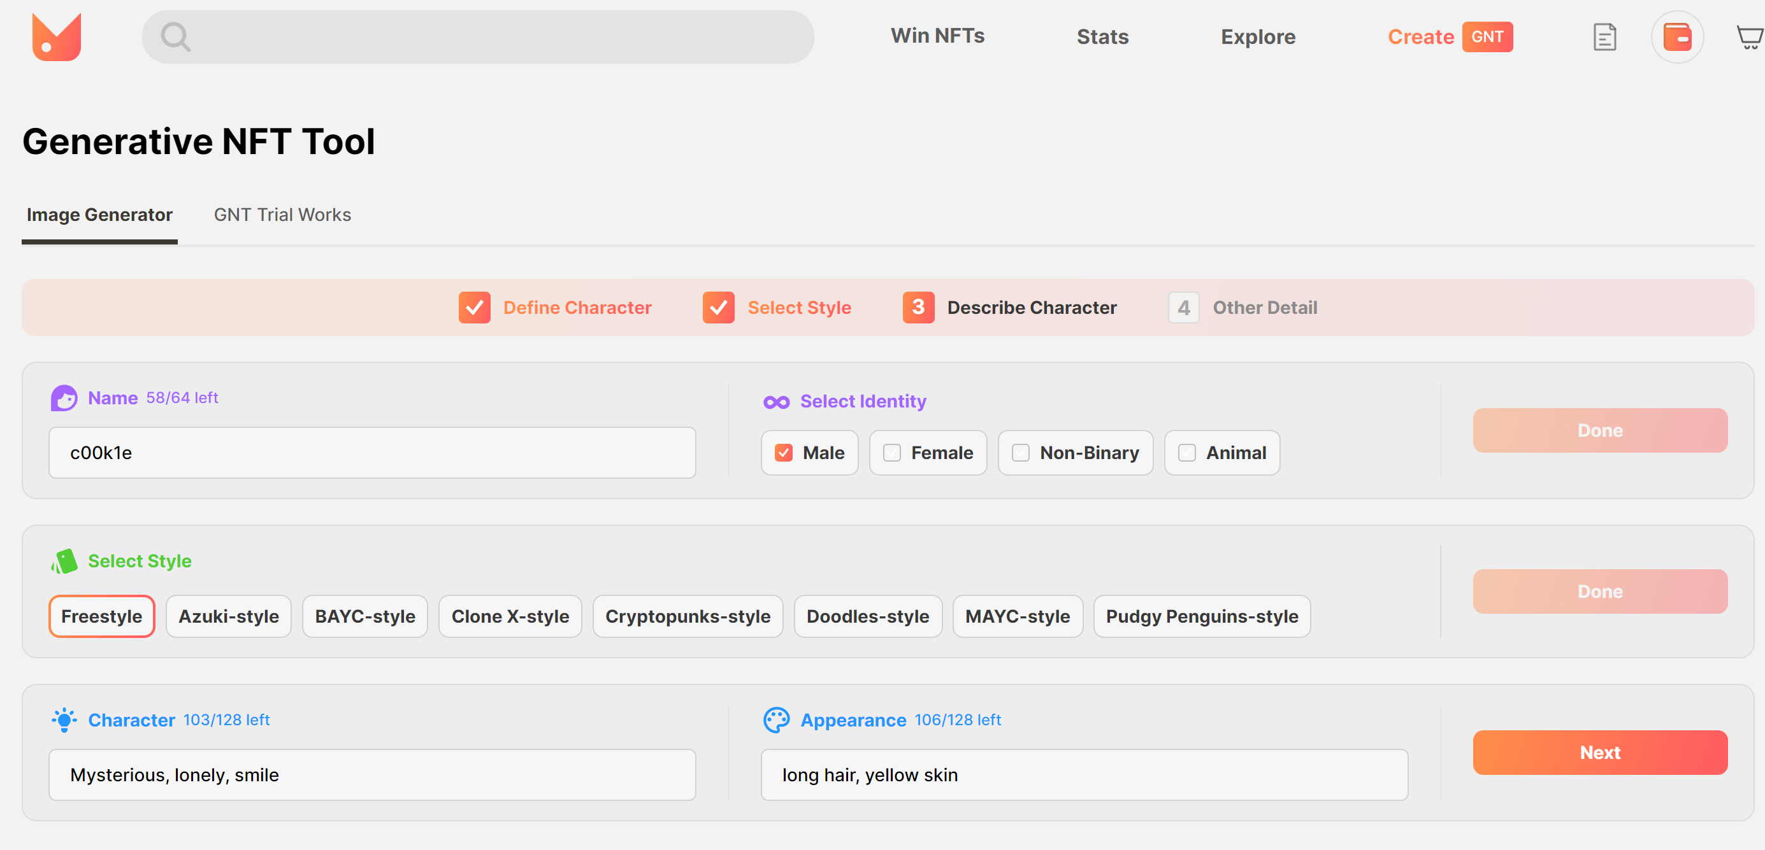
Task: Click the Character description input field
Action: [x=372, y=775]
